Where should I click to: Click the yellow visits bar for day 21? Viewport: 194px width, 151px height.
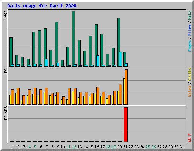124,91
